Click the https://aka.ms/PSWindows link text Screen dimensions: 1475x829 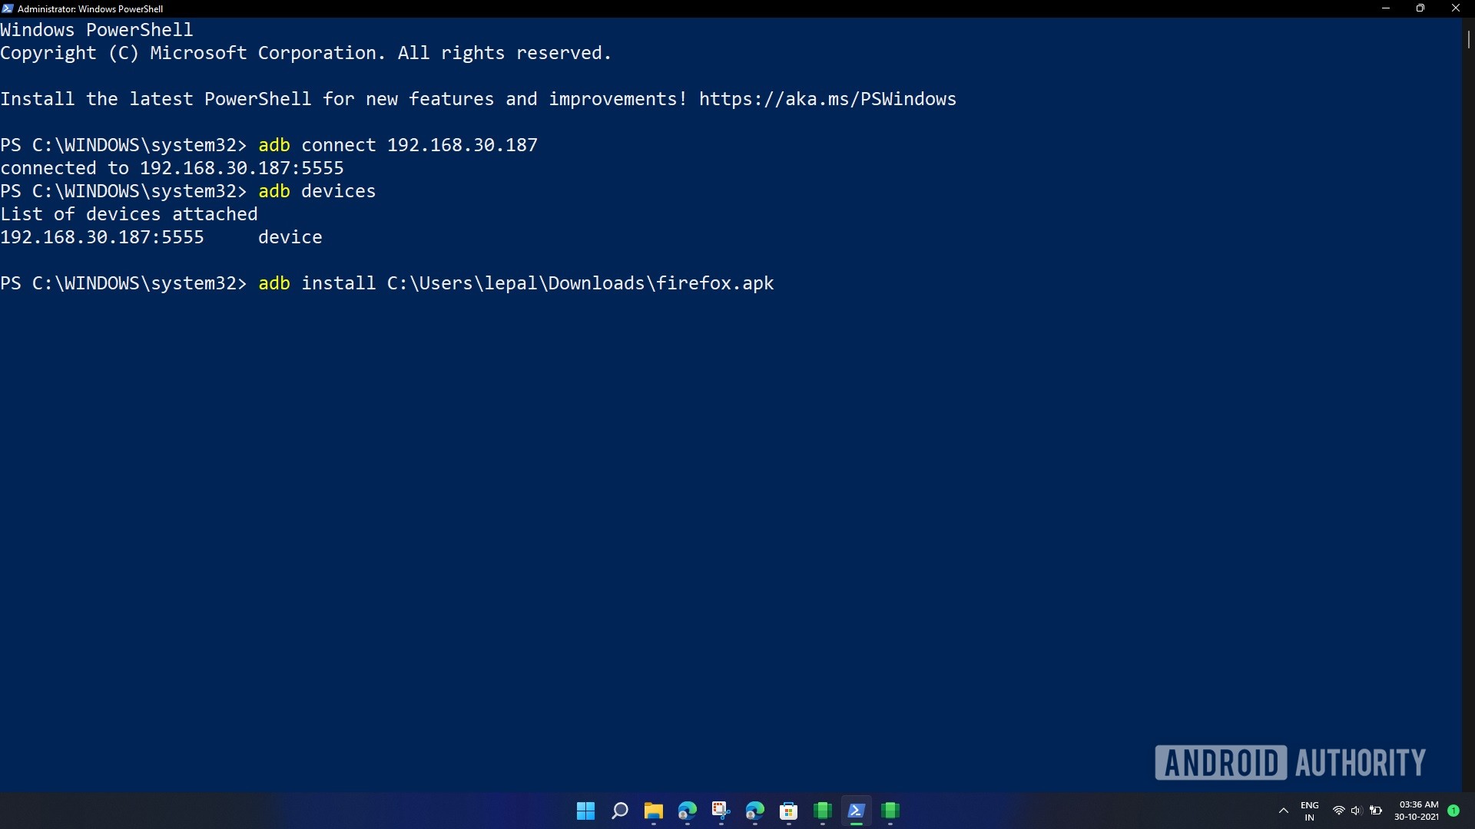827,99
